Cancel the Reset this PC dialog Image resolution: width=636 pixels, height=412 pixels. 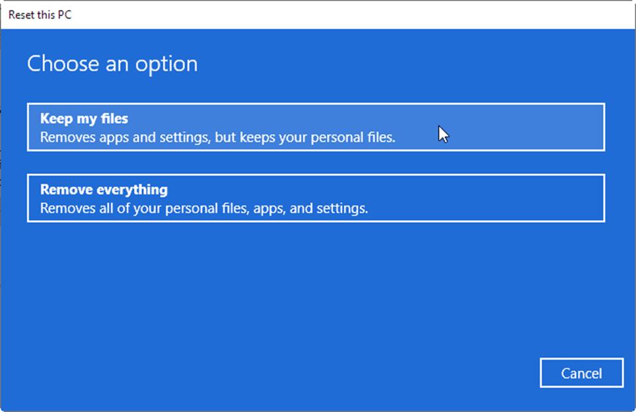(582, 373)
